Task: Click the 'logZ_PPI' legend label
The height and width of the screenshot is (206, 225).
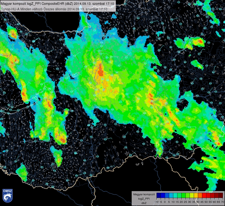Action: tap(144, 199)
